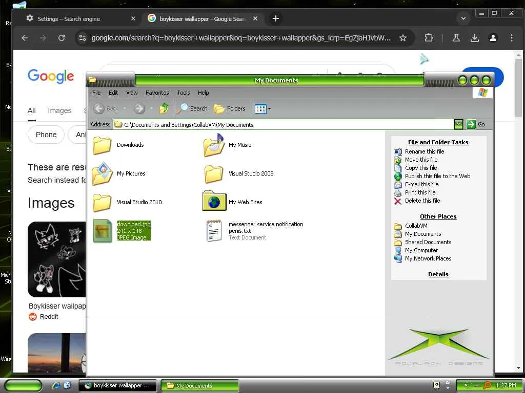Open the Back history dropdown arrow
Viewport: 525px width, 393px height.
(125, 108)
